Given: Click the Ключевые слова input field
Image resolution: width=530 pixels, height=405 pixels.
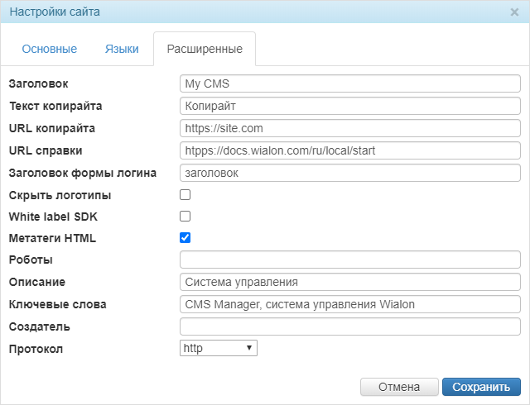Looking at the screenshot, I should click(349, 304).
